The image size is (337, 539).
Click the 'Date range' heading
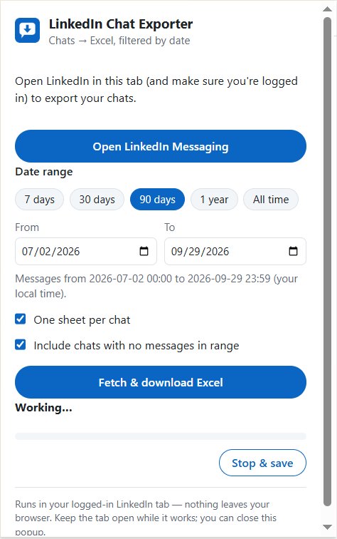[x=44, y=172]
